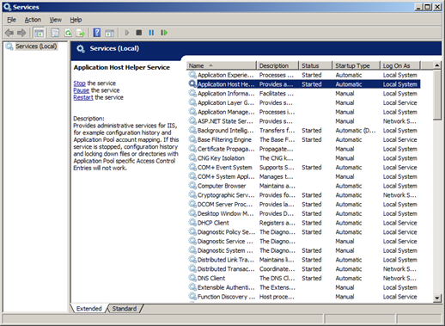Switch to the Standard tab
445x326 pixels.
[125, 309]
